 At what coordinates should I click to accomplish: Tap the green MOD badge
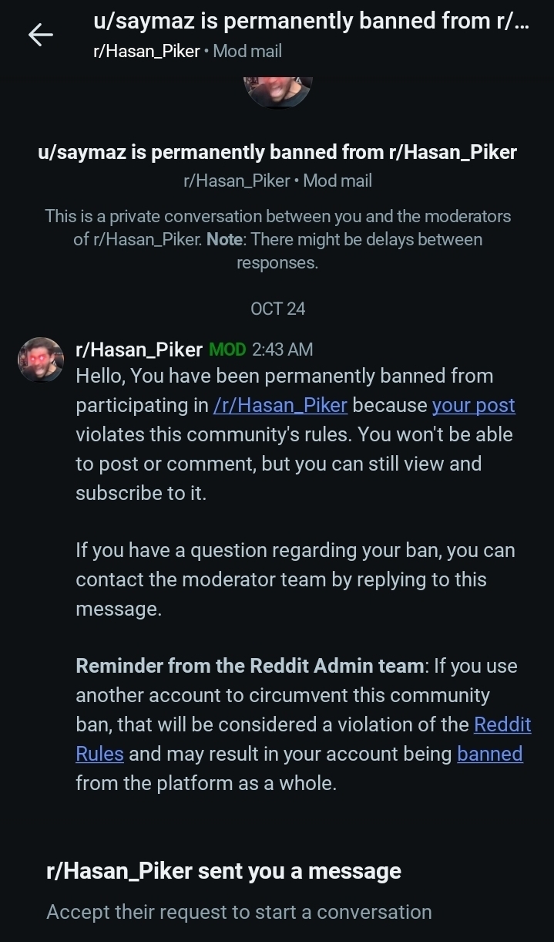[227, 349]
